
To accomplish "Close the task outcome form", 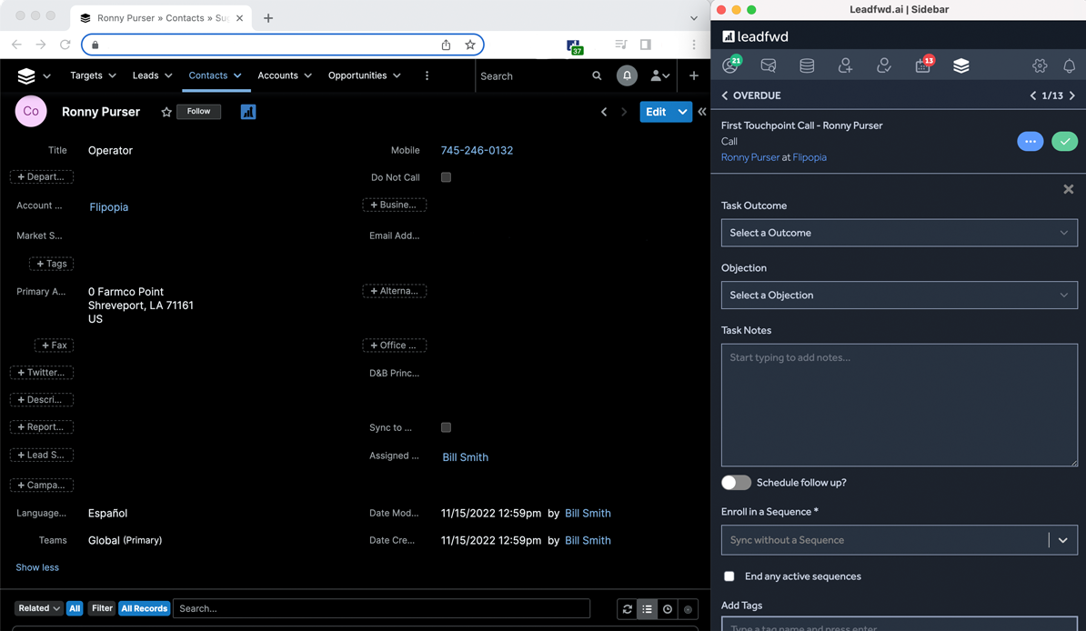I will coord(1068,189).
